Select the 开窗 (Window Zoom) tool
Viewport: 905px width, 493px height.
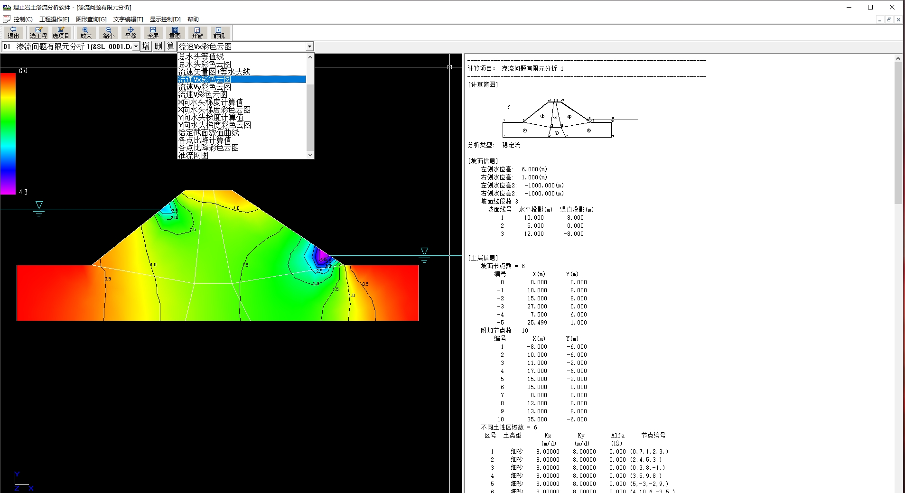(x=197, y=33)
